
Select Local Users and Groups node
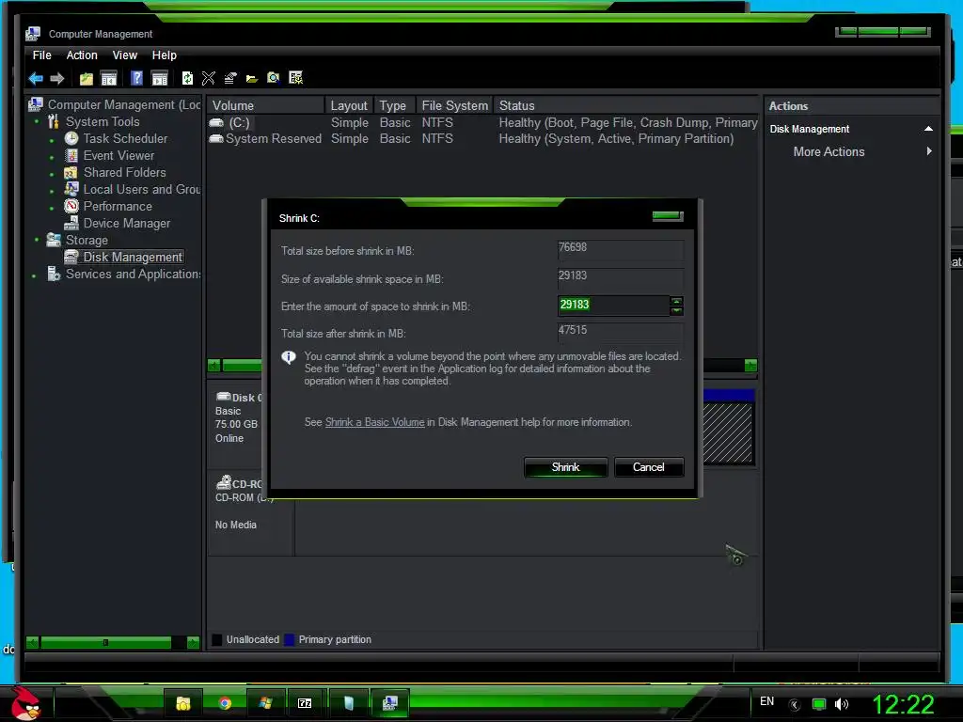[x=142, y=190]
